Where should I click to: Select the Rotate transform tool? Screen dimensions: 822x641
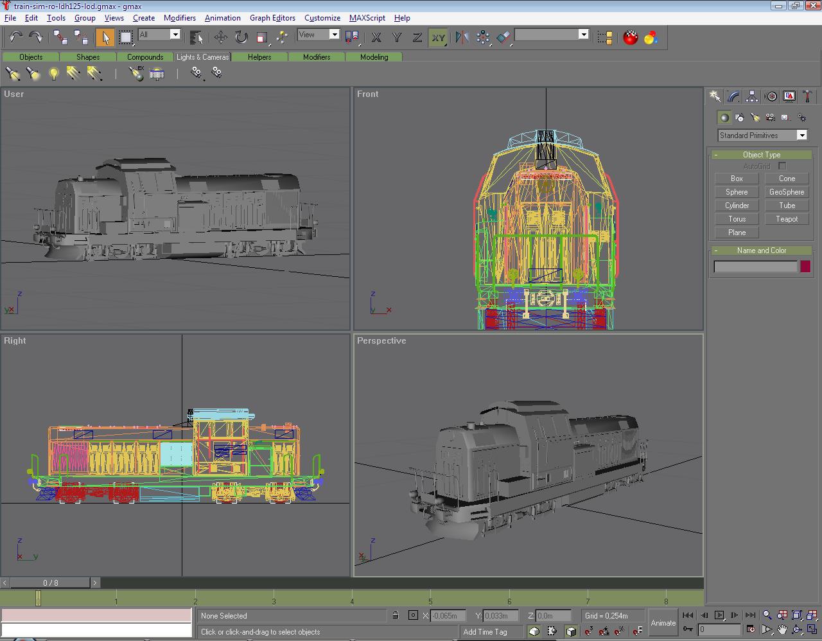click(x=241, y=37)
